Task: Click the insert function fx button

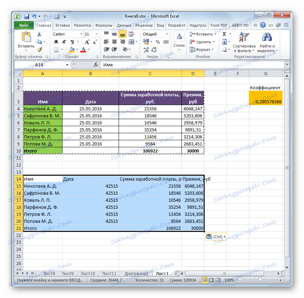Action: [x=95, y=65]
